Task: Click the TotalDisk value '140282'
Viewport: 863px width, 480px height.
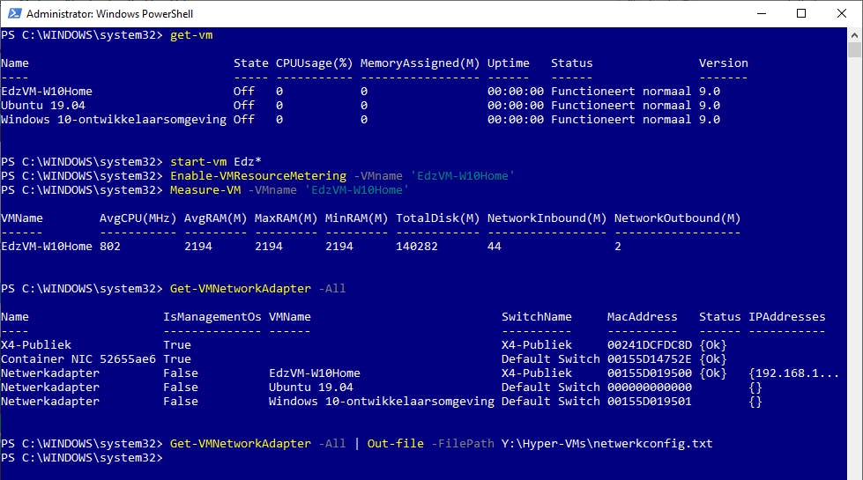Action: pos(417,247)
